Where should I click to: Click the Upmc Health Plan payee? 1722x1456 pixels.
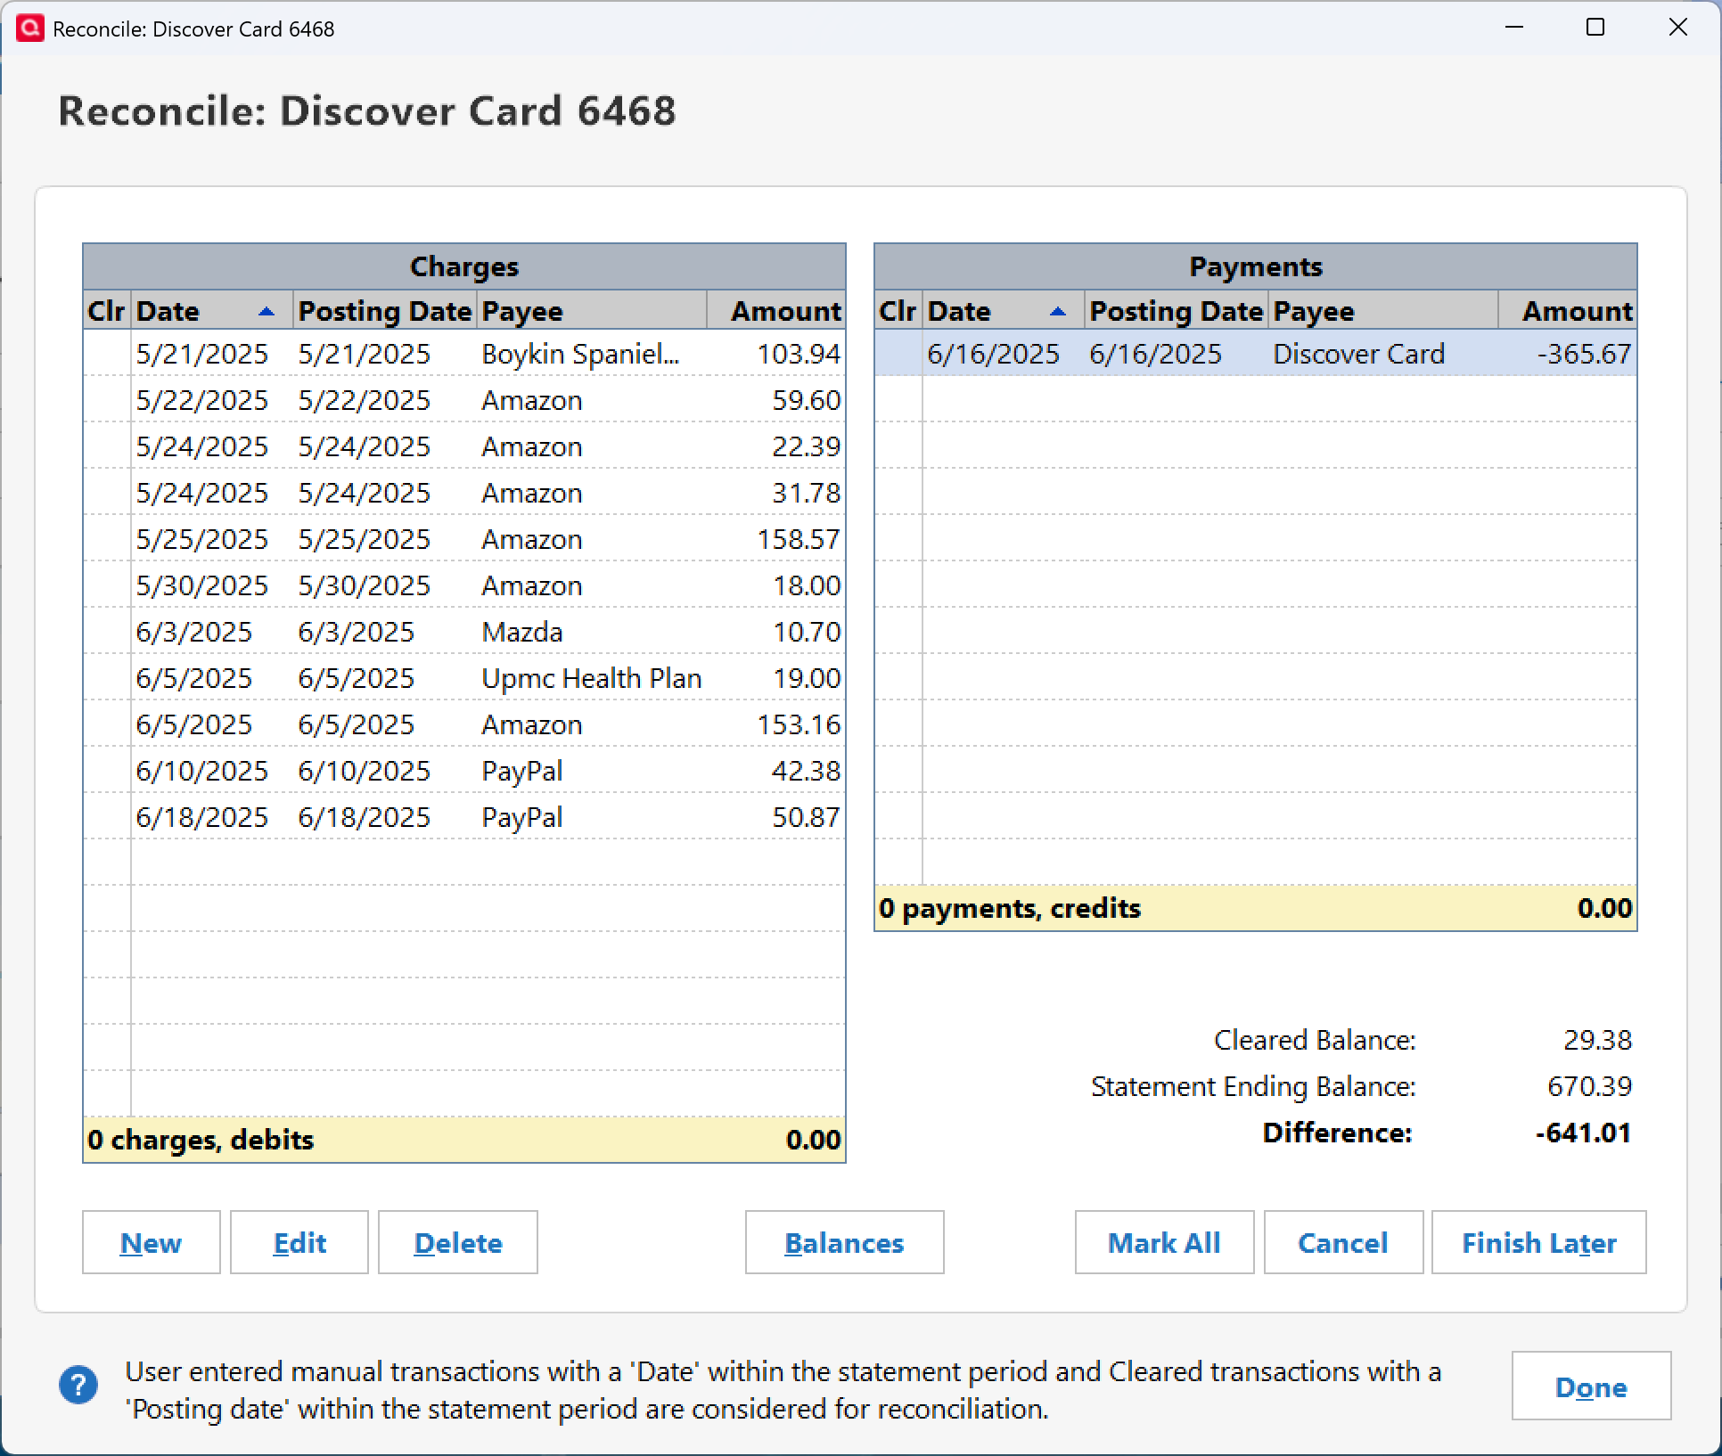tap(592, 678)
